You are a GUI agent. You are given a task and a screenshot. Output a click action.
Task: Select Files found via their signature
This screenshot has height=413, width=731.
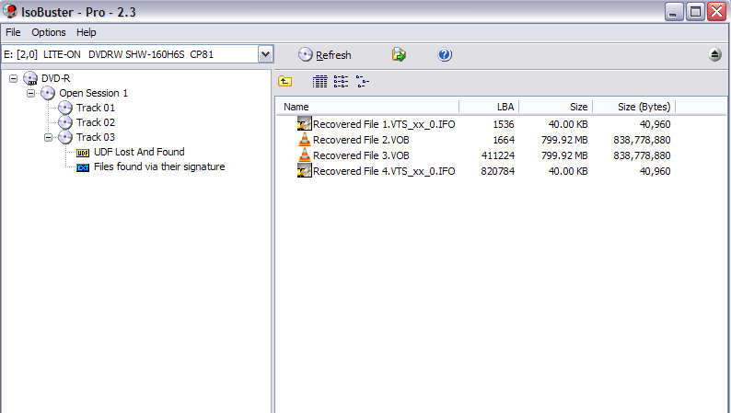159,166
